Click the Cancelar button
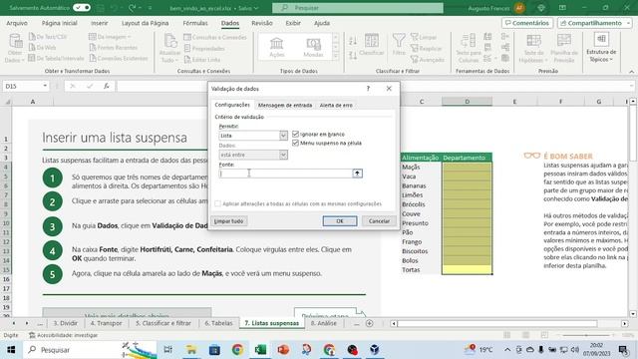The width and height of the screenshot is (638, 359). pos(379,221)
